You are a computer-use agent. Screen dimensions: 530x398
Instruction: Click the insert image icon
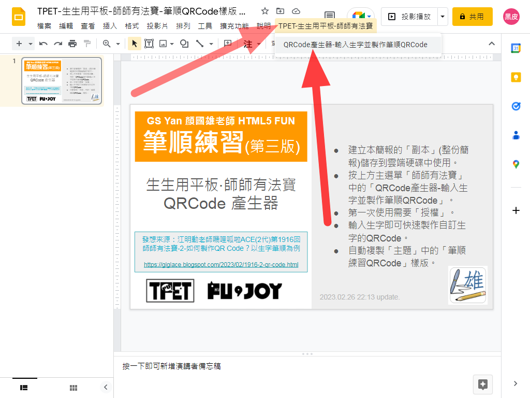(163, 44)
